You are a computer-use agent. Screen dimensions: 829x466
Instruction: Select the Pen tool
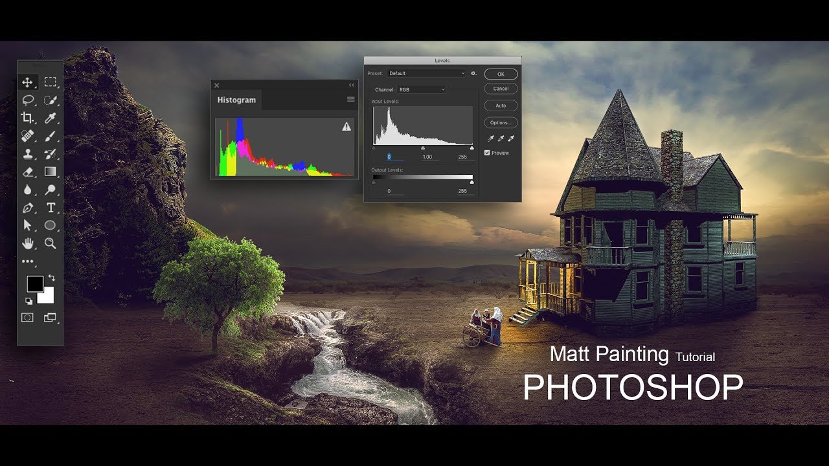(x=28, y=208)
